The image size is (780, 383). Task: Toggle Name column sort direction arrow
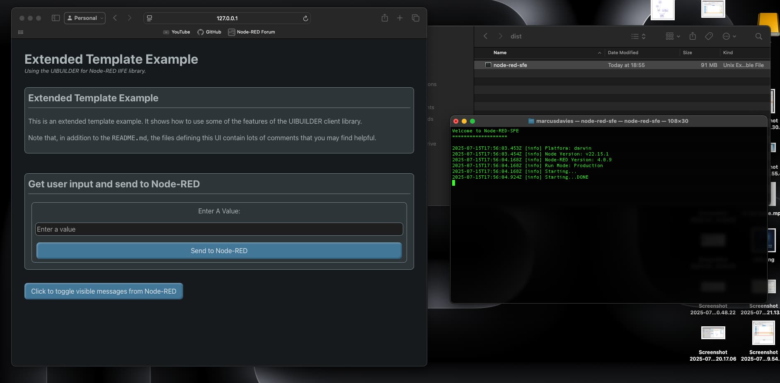click(x=599, y=53)
